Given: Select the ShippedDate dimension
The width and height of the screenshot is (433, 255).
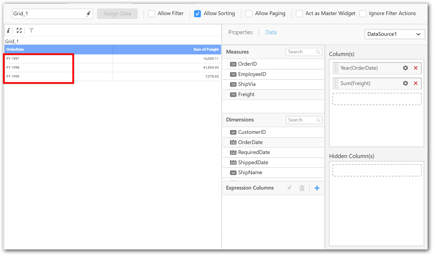Looking at the screenshot, I should tap(253, 163).
